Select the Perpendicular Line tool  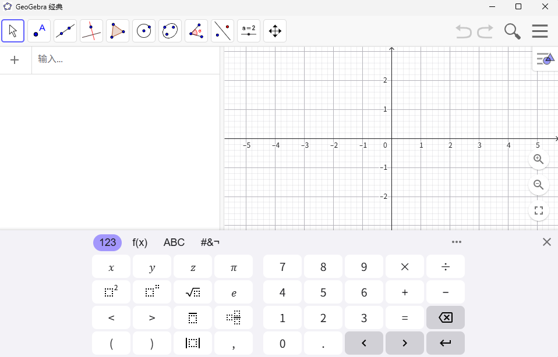point(91,30)
